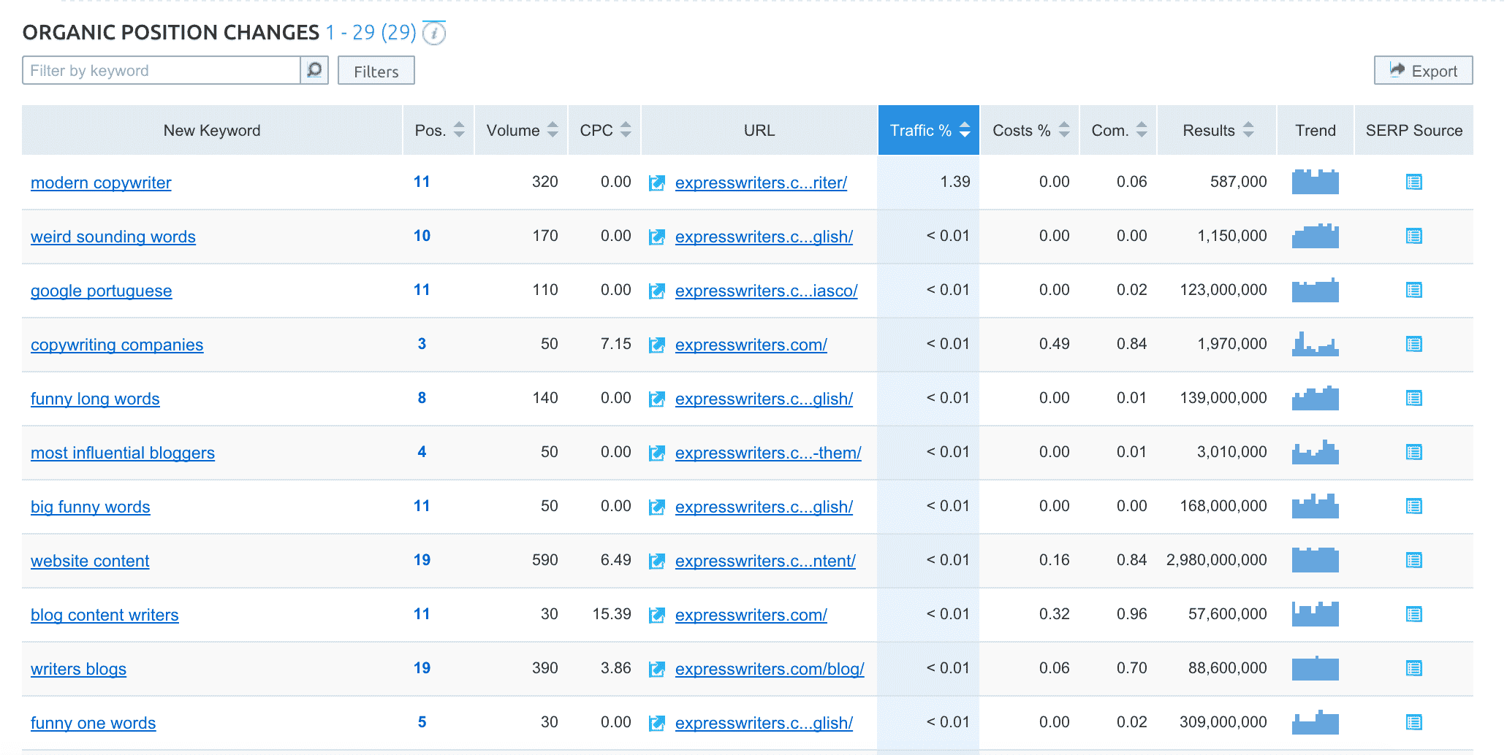
Task: Click external link icon next to copywriting companies URL
Action: click(x=656, y=345)
